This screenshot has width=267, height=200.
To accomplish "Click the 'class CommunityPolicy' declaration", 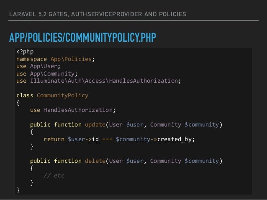I will (x=52, y=95).
